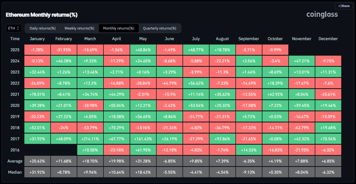The width and height of the screenshot is (356, 184).
Task: Click the Ethereum Monthly returns(%) title
Action: (42, 15)
